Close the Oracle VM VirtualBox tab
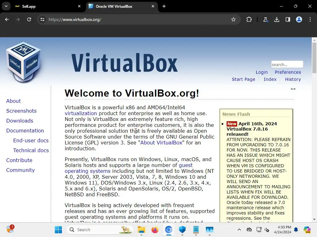Viewport: 317px width, 237px height. 153,6
